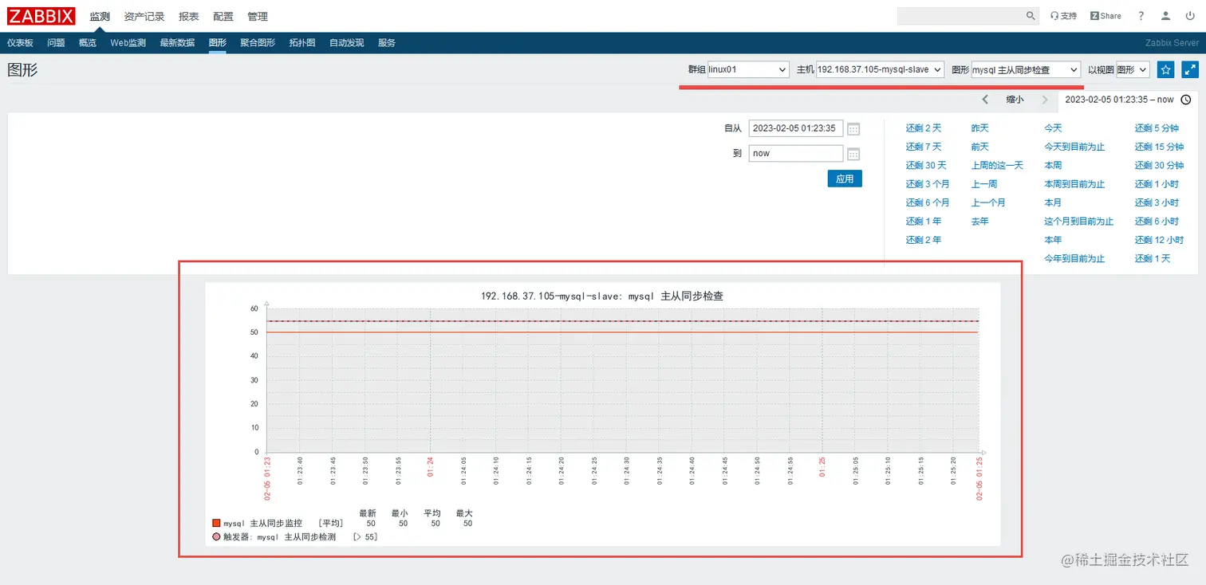
Task: Switch to fullscreen with the expand icon
Action: pos(1190,70)
